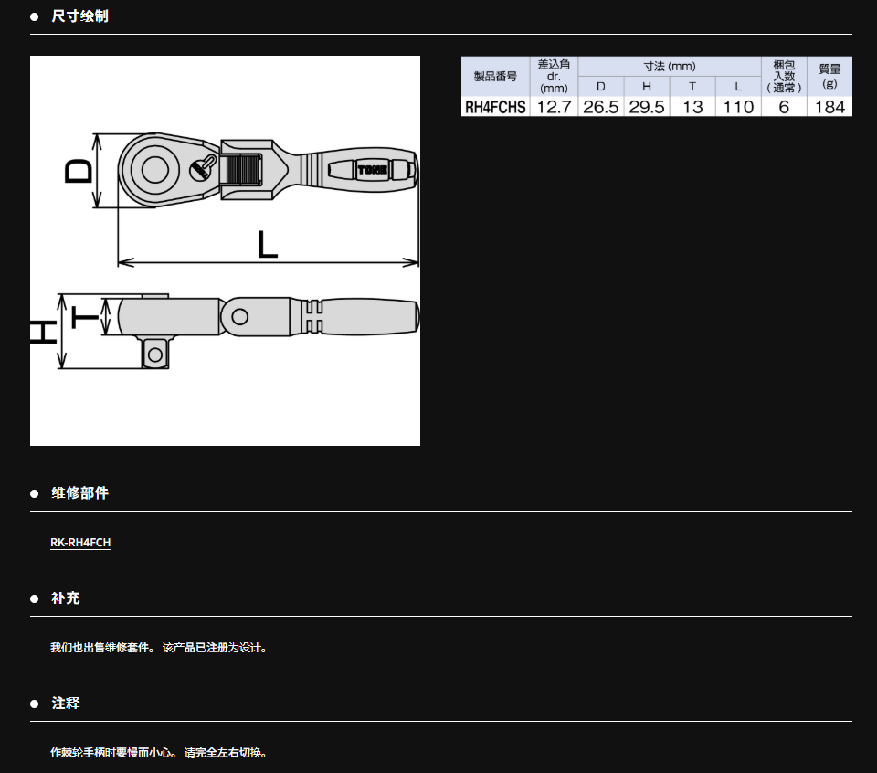Click the L dimension label in drawing
The image size is (877, 773).
[x=267, y=245]
